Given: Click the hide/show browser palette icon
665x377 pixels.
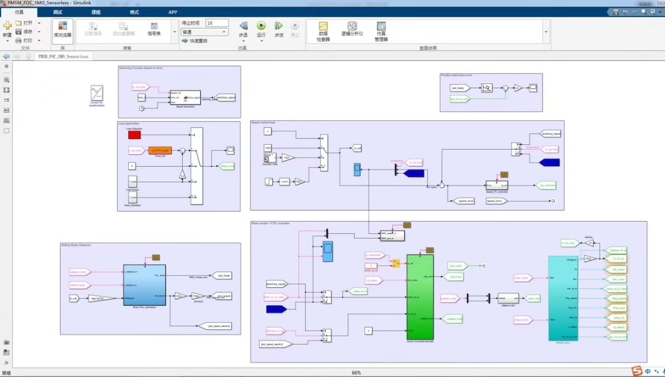Looking at the screenshot, I should pos(6,67).
